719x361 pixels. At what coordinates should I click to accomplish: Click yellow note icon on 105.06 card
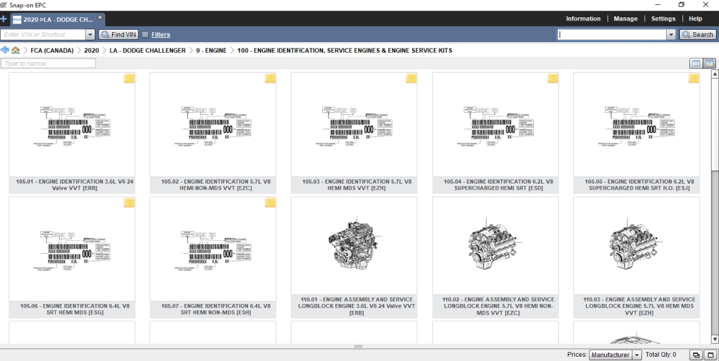(129, 203)
